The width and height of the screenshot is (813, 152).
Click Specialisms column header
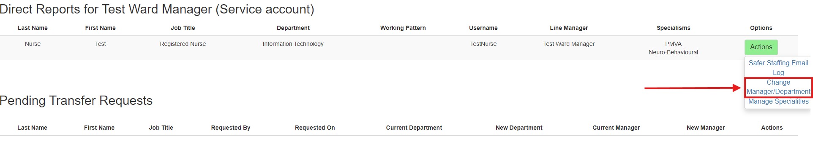click(x=673, y=28)
